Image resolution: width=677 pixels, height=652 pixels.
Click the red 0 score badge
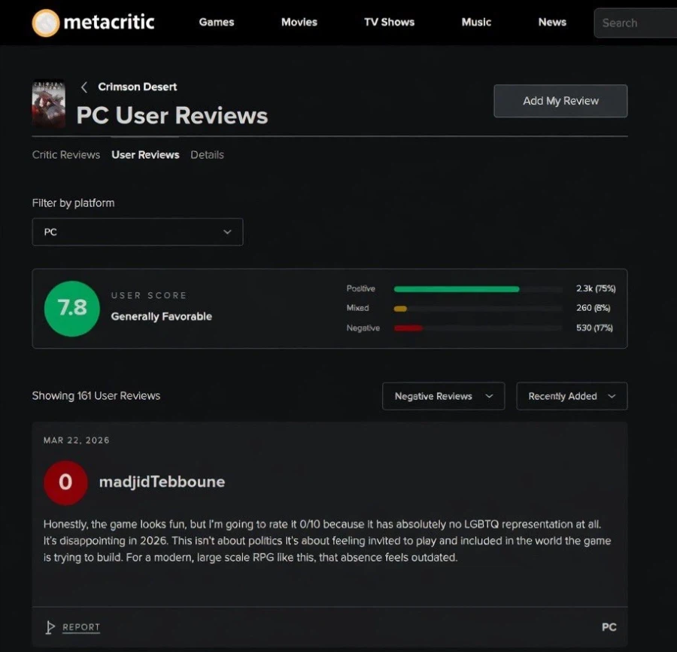coord(65,482)
